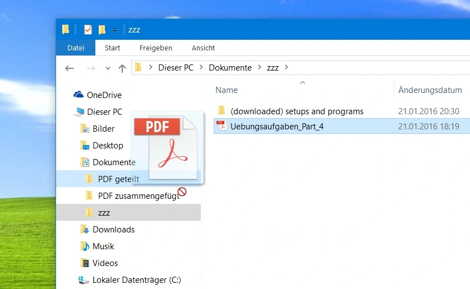The width and height of the screenshot is (470, 289).
Task: Open the recent locations dropdown arrow
Action: [108, 68]
